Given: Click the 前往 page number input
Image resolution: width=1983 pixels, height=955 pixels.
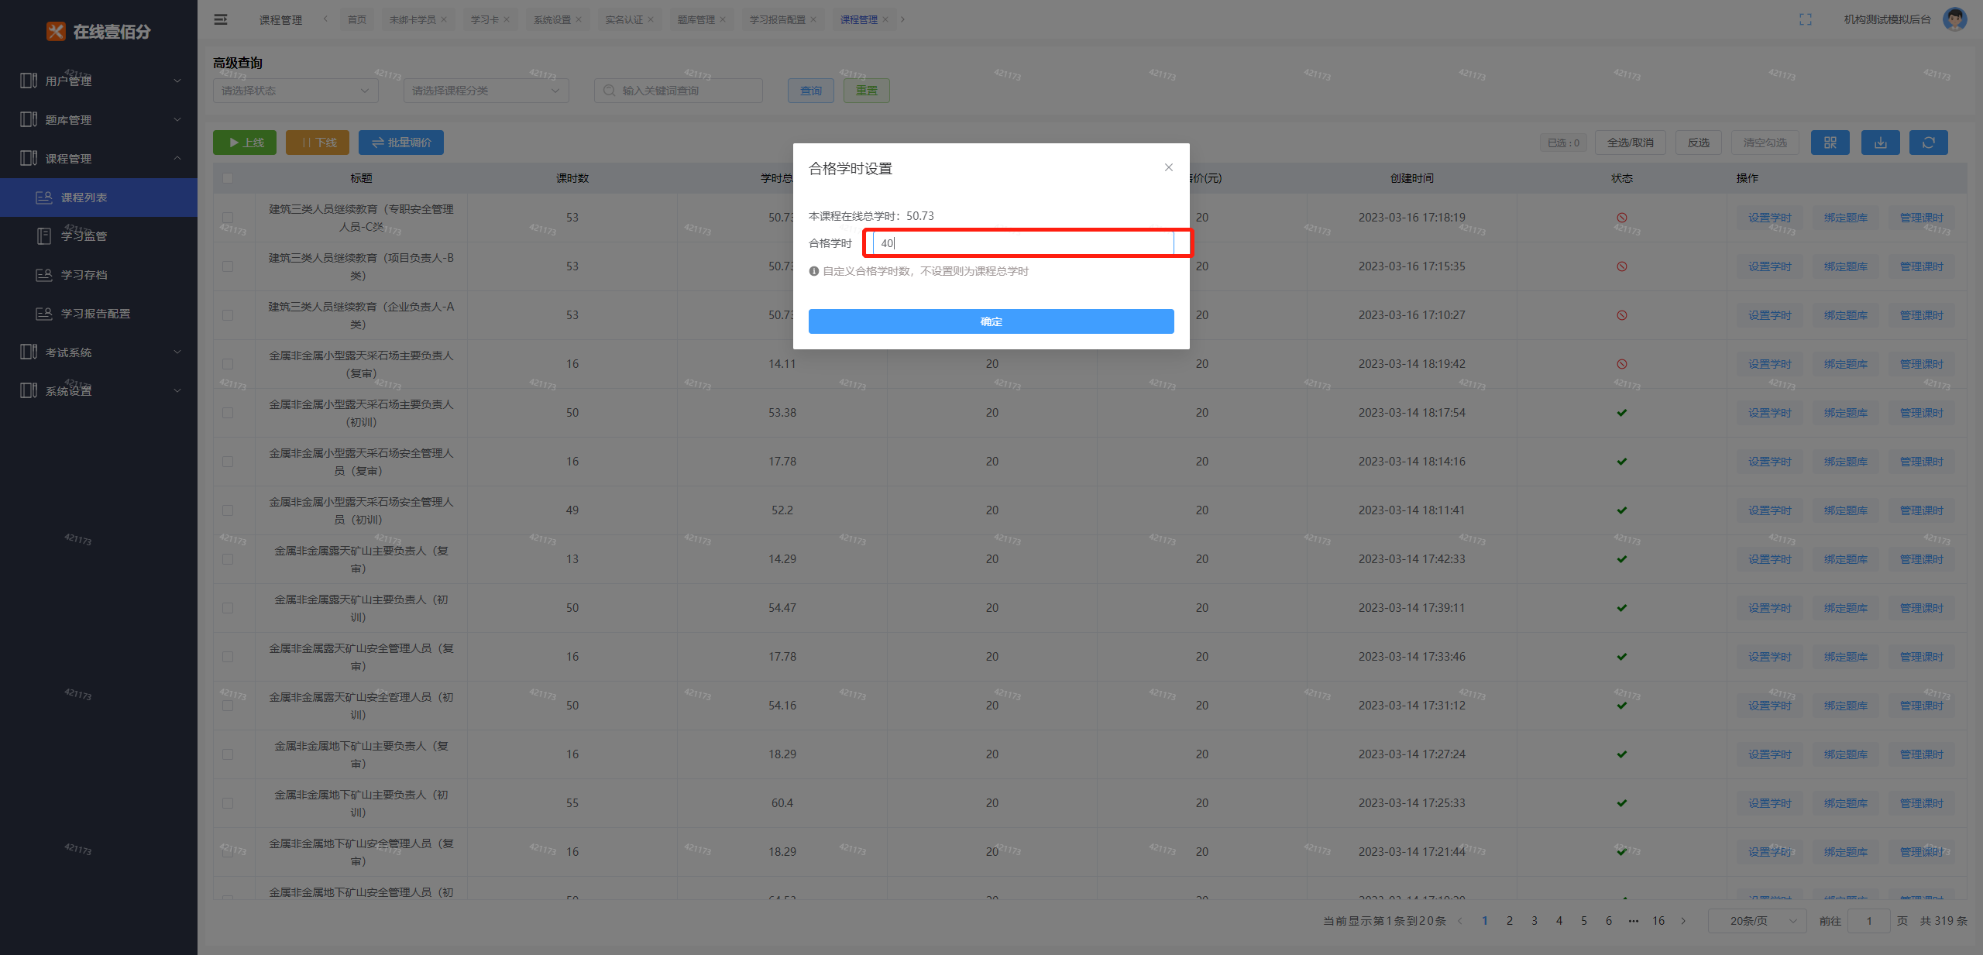Looking at the screenshot, I should click(1868, 921).
